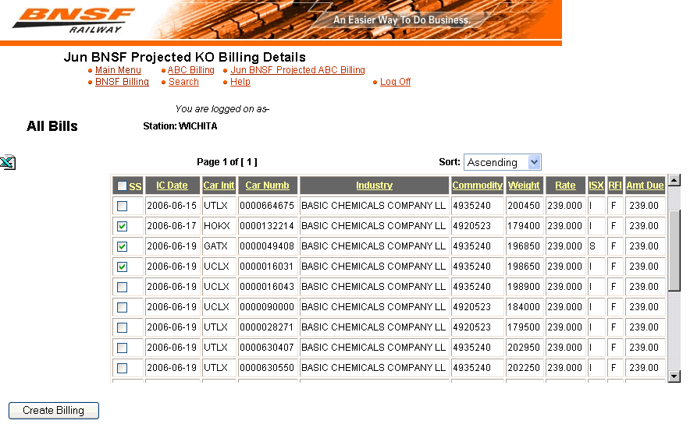
Task: Click the Log Off link
Action: pos(395,82)
